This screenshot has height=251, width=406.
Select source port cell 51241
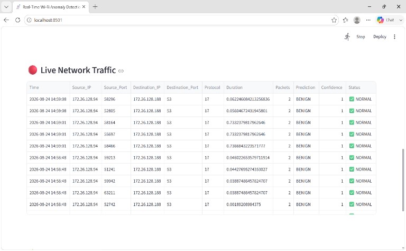116,169
